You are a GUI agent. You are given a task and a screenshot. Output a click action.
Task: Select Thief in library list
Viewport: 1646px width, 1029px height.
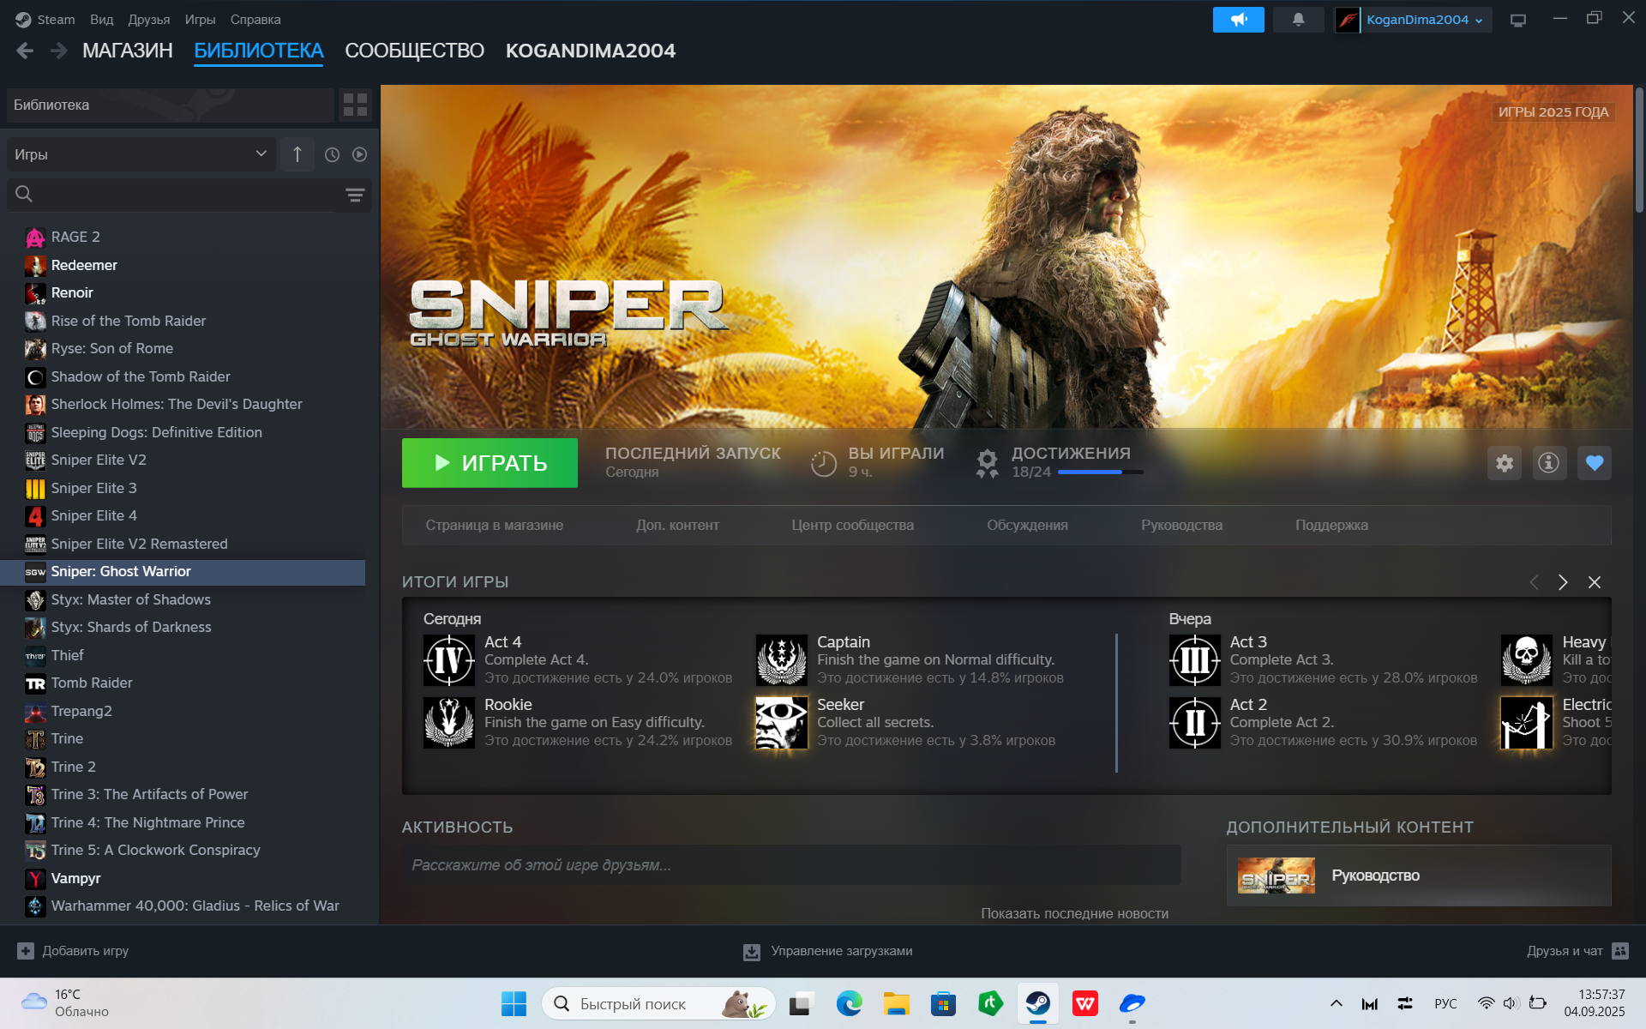(68, 655)
